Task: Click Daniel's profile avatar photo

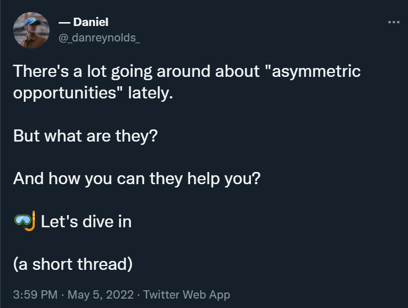Action: coord(31,30)
